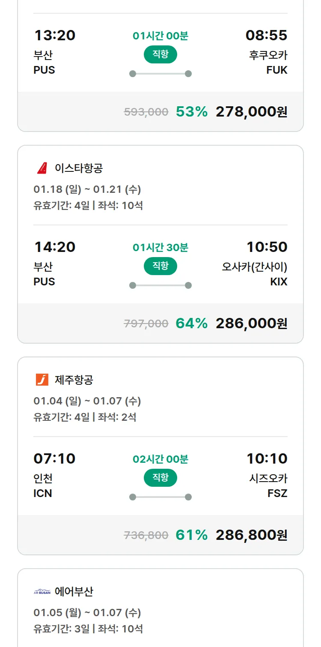Click the 01.18 (일) ~ 01.21 (수) date range

(x=87, y=189)
